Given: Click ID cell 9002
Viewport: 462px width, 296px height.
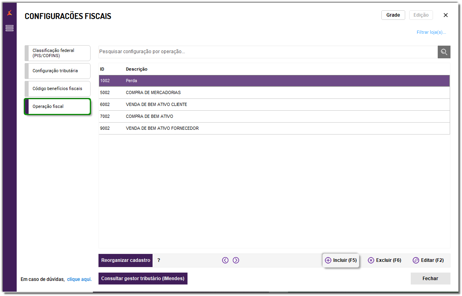Looking at the screenshot, I should (x=105, y=129).
